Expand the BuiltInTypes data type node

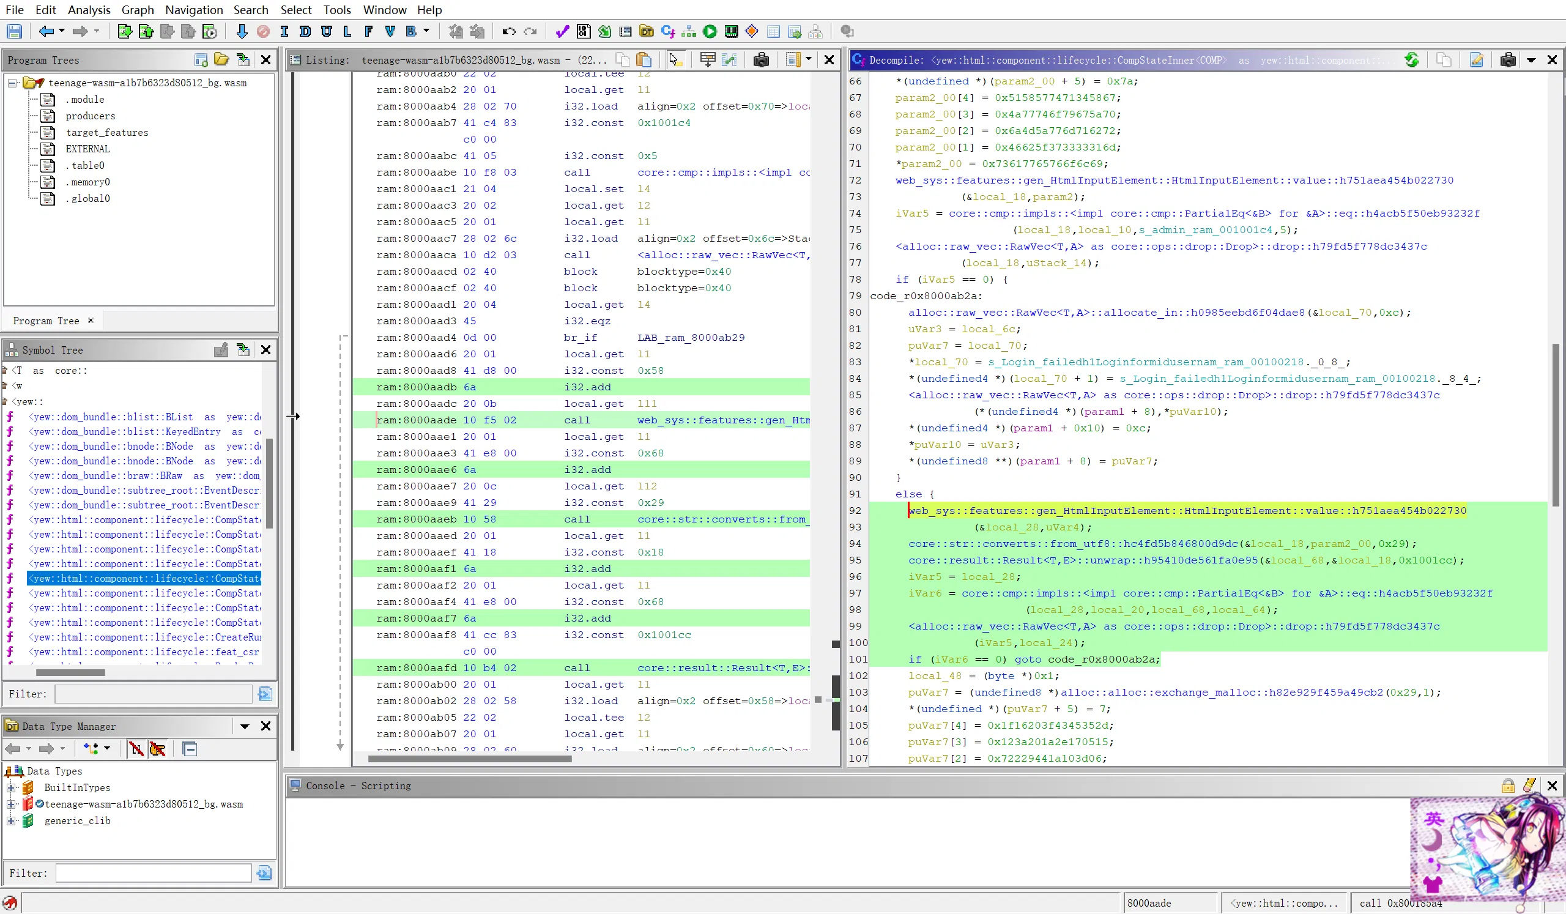click(x=11, y=787)
